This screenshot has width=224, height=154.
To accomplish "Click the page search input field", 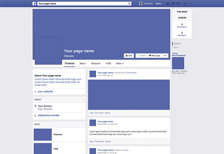I will [x=82, y=3].
